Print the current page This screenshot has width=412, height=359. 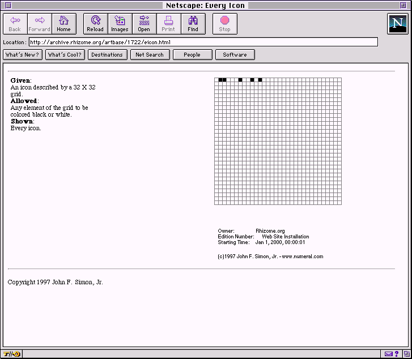(x=168, y=24)
